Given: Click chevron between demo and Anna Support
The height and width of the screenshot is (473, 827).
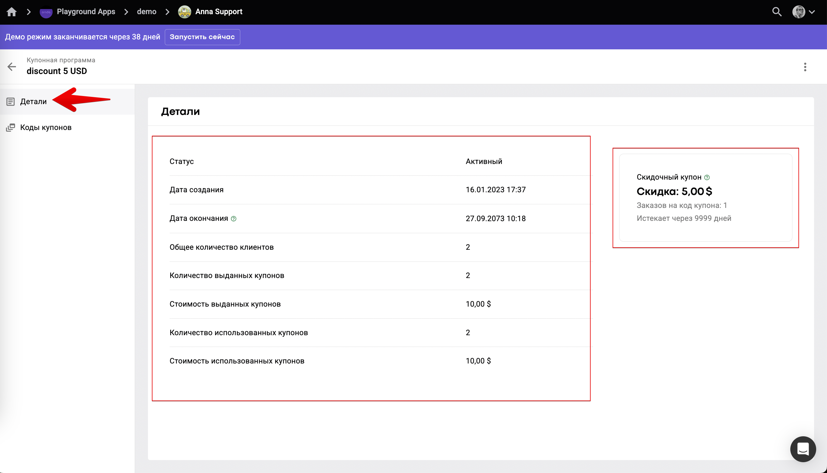Looking at the screenshot, I should pos(167,12).
